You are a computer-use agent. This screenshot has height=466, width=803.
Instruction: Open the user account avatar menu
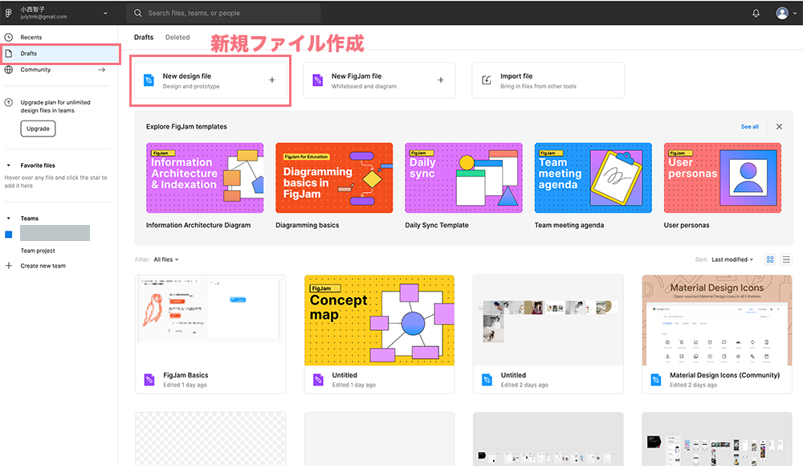tap(782, 13)
